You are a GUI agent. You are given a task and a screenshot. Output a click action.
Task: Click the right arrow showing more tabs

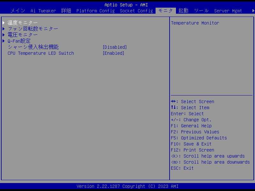253,11
